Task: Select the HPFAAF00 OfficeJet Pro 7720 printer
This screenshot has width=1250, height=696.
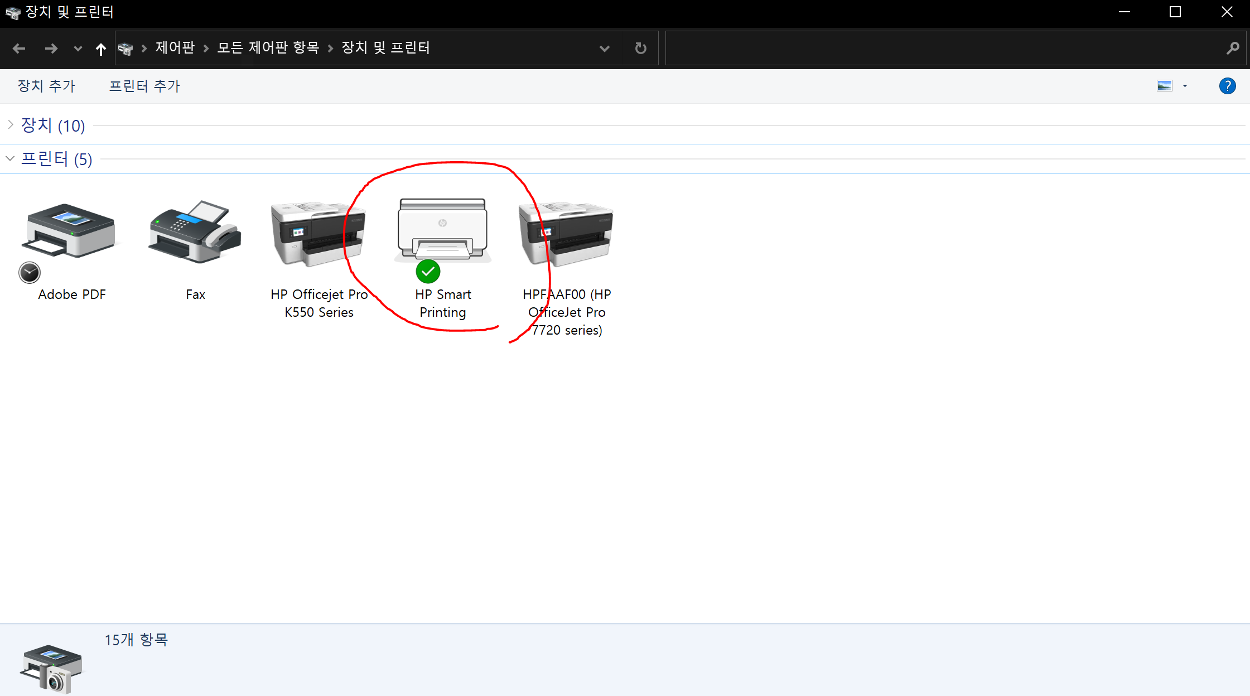Action: 566,234
